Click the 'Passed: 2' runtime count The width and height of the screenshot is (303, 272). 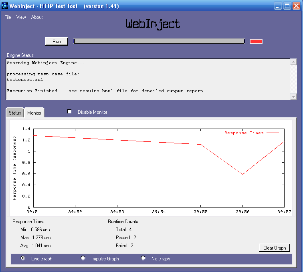tap(126, 238)
